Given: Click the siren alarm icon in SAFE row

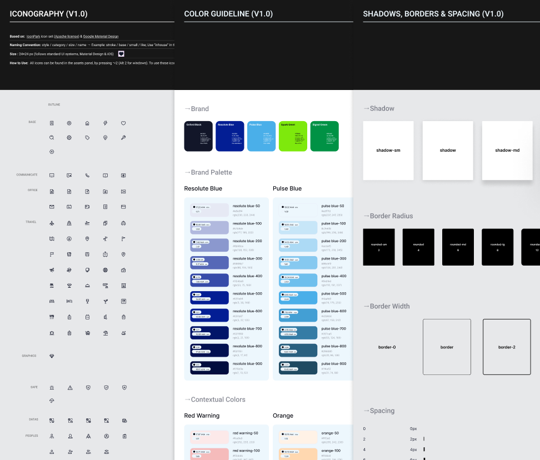Looking at the screenshot, I should (x=52, y=388).
